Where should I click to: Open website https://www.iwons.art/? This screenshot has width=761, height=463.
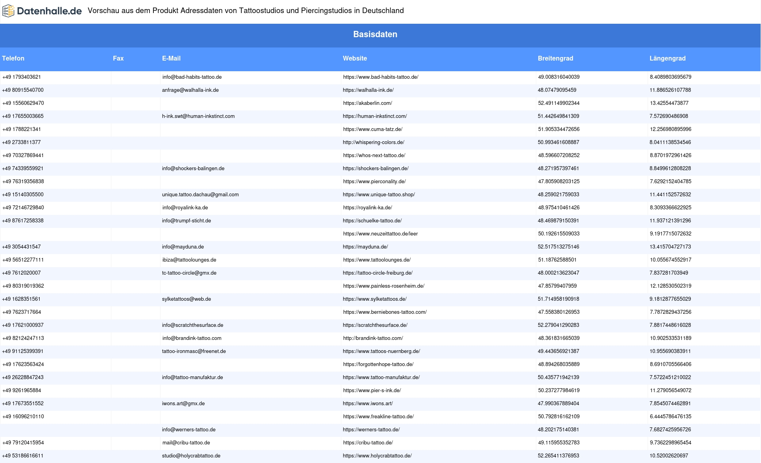pos(368,404)
